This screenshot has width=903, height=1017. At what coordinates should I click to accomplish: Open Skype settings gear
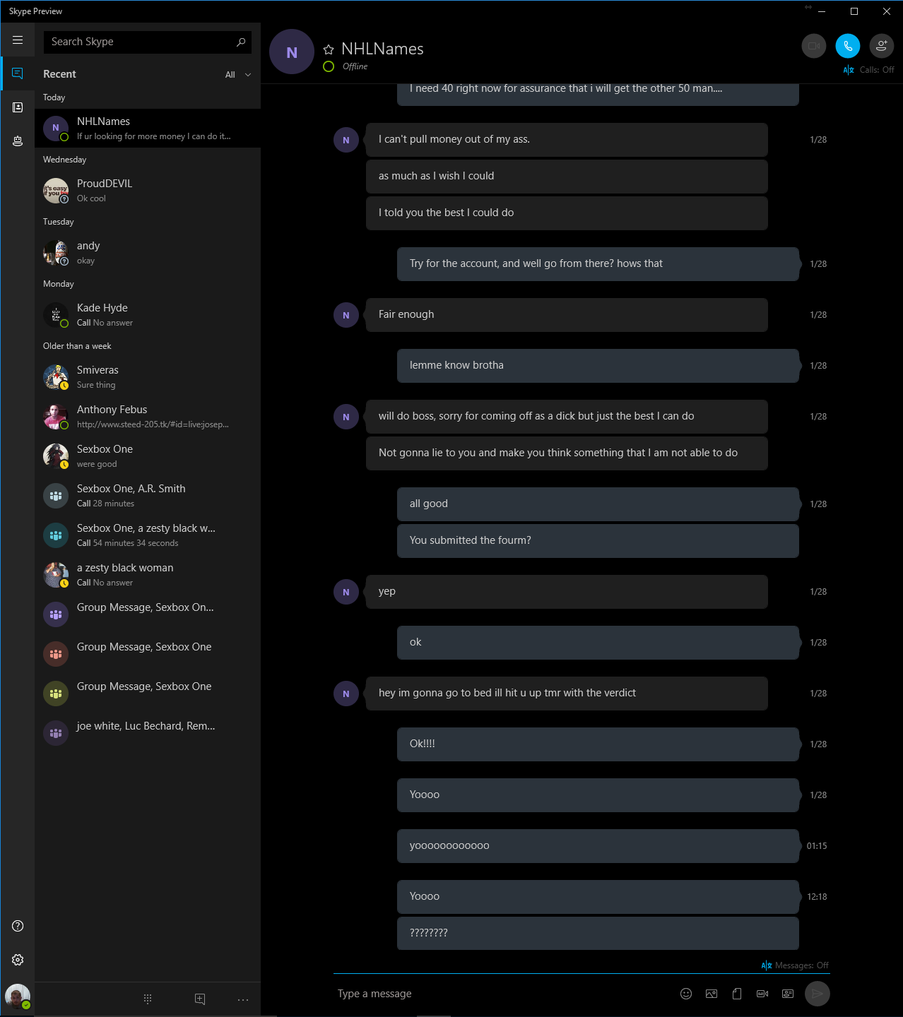[18, 960]
